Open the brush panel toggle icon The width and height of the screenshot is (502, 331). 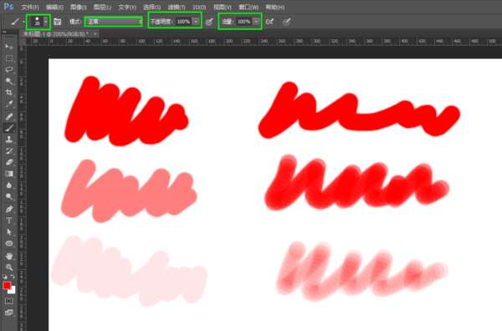(57, 22)
